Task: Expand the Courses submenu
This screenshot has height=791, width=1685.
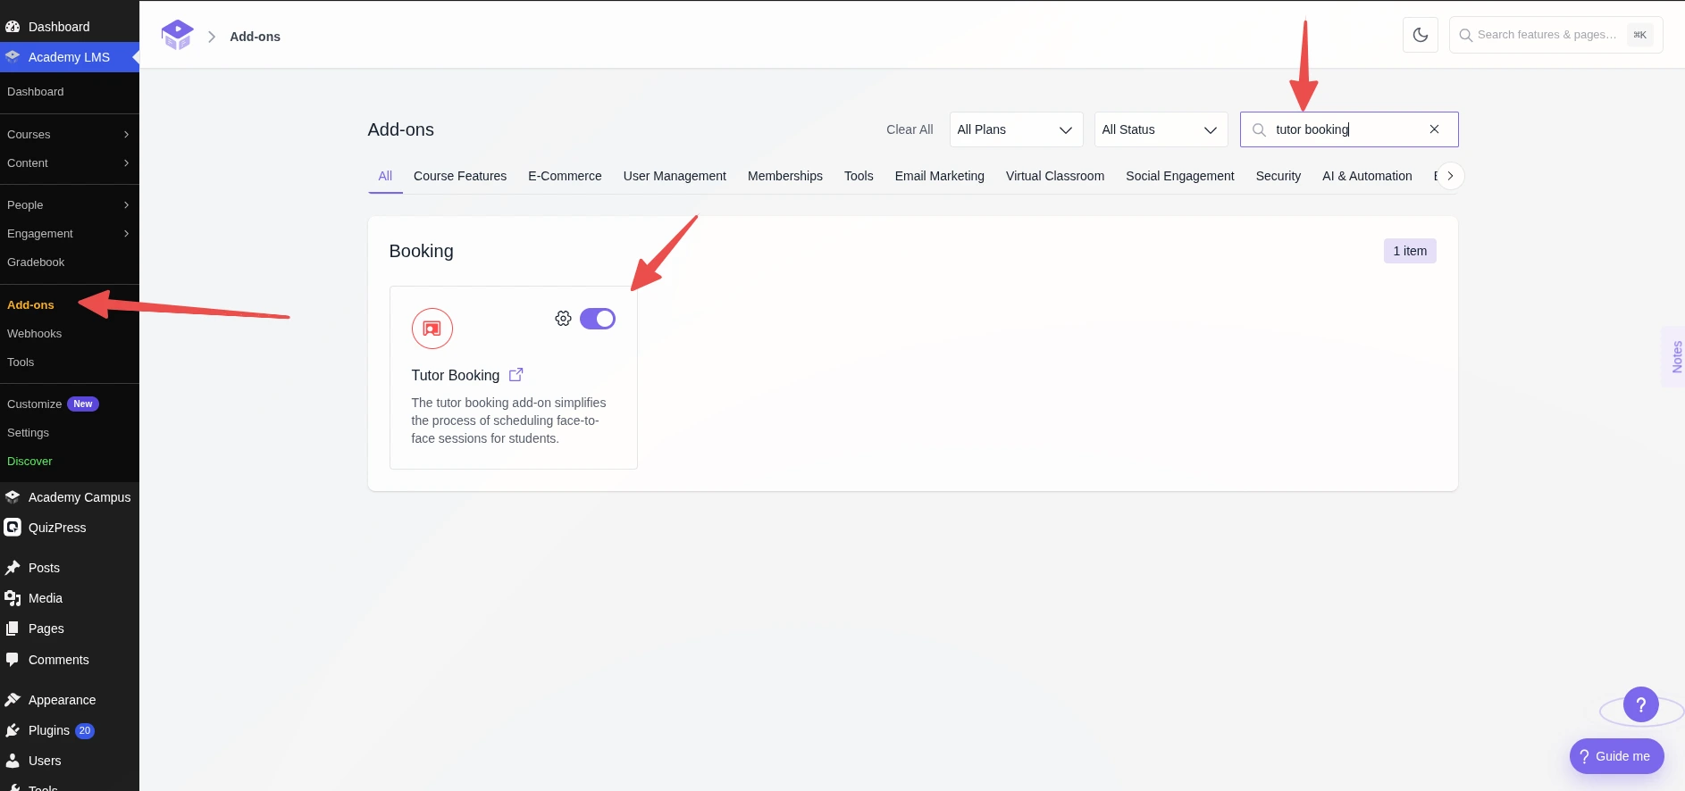Action: tap(70, 135)
